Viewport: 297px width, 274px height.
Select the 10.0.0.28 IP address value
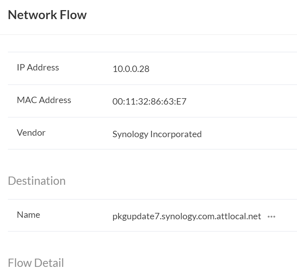point(131,69)
